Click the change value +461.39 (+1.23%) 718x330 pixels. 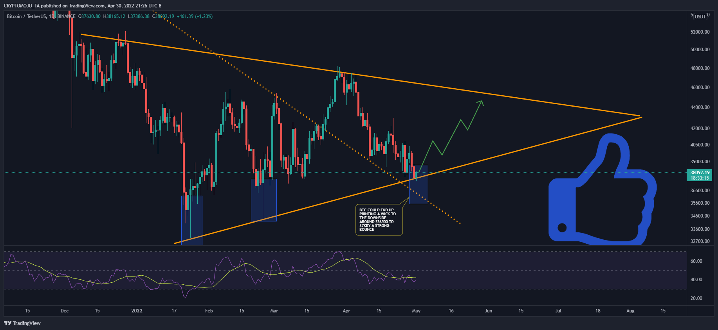click(195, 16)
